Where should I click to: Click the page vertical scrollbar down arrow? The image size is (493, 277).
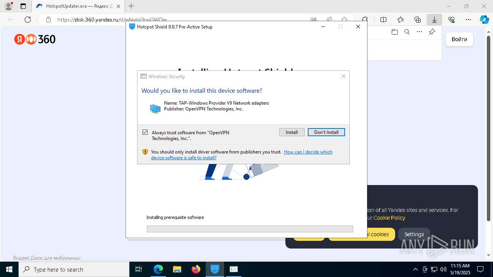[x=490, y=255]
